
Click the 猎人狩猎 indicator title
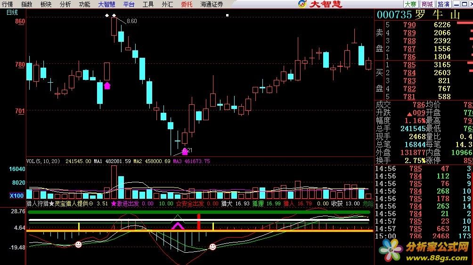(x=37, y=203)
